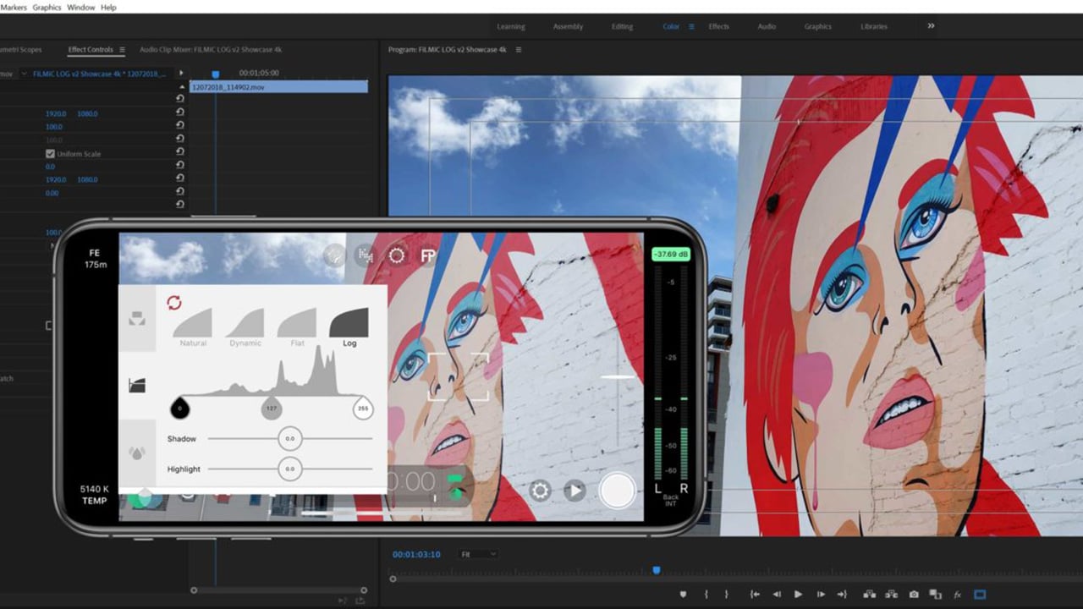This screenshot has width=1083, height=609.
Task: Select the Log gamma curve preset
Action: 349,327
